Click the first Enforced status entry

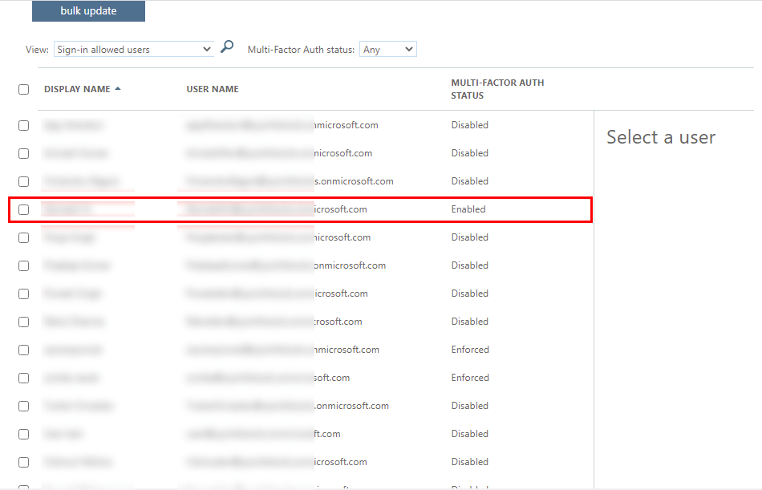tap(470, 350)
